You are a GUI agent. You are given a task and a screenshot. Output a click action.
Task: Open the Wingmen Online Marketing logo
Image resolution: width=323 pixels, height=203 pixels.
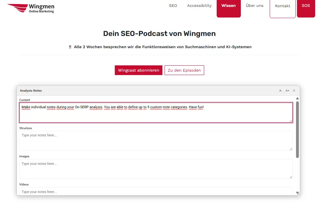tap(31, 8)
